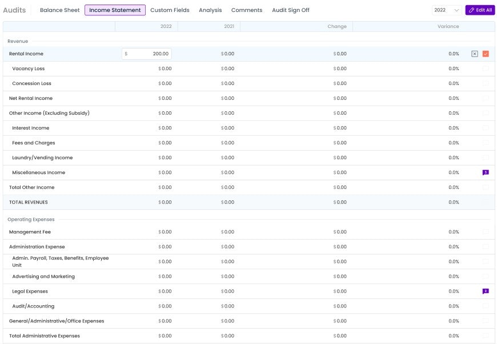Click the Audit/Accounting label

33,306
